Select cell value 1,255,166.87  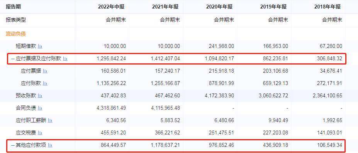point(165,83)
